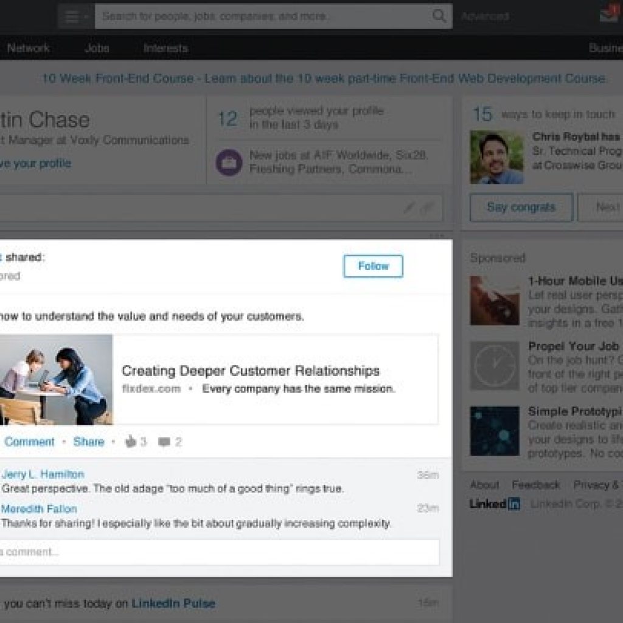This screenshot has height=623, width=623.
Task: Open the Propel Your Job ad title
Action: point(574,346)
